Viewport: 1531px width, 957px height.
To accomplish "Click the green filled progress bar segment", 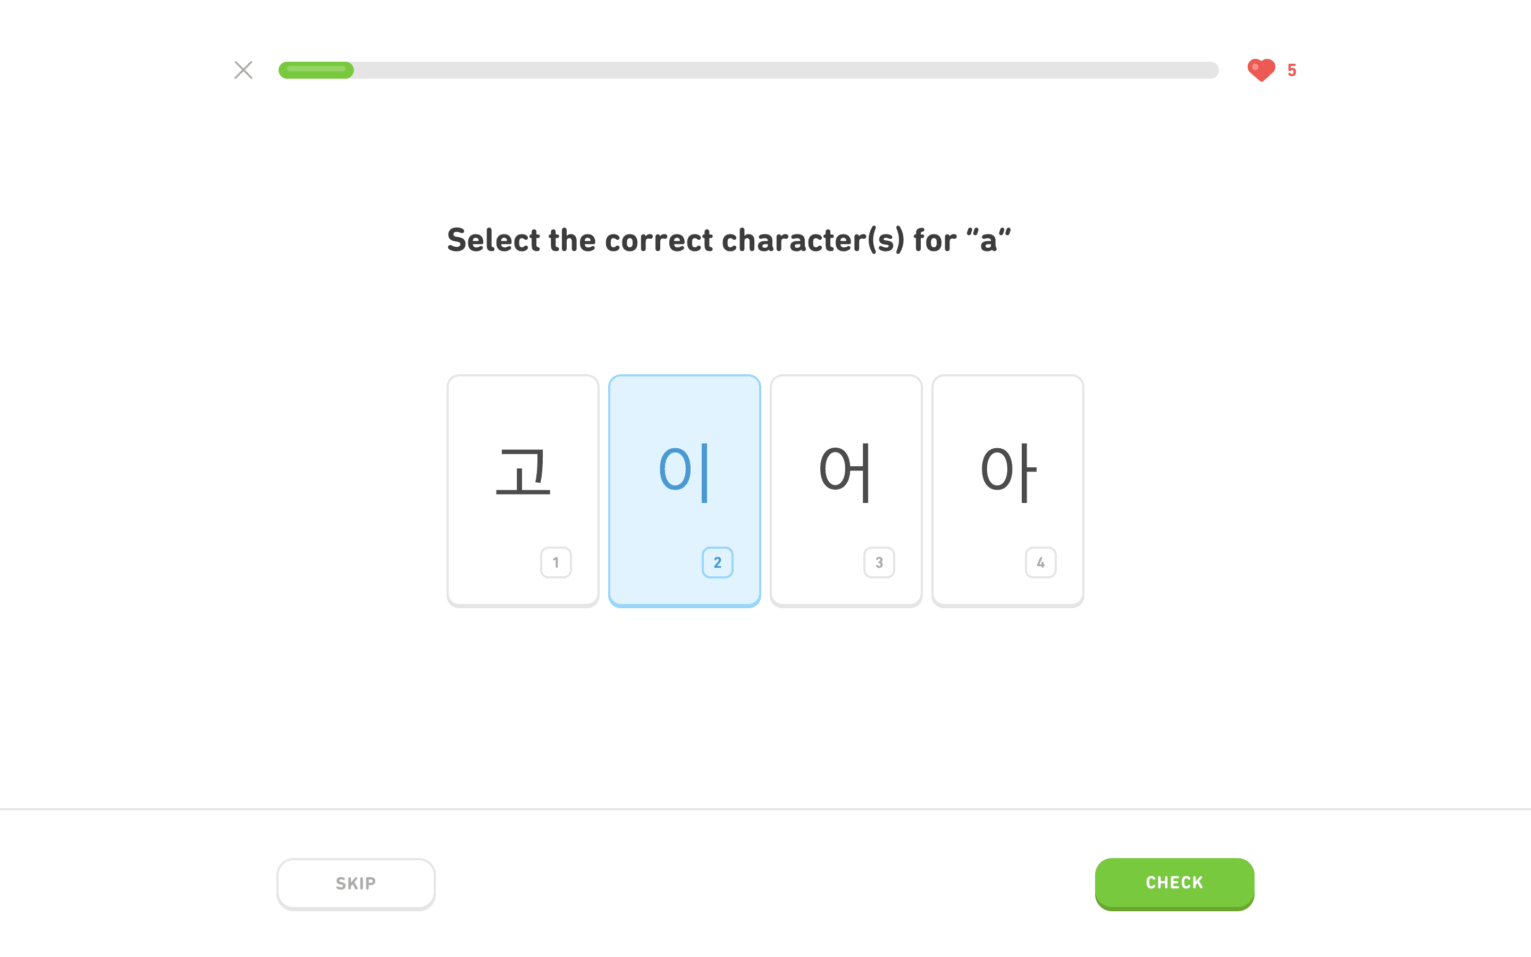I will click(x=316, y=70).
